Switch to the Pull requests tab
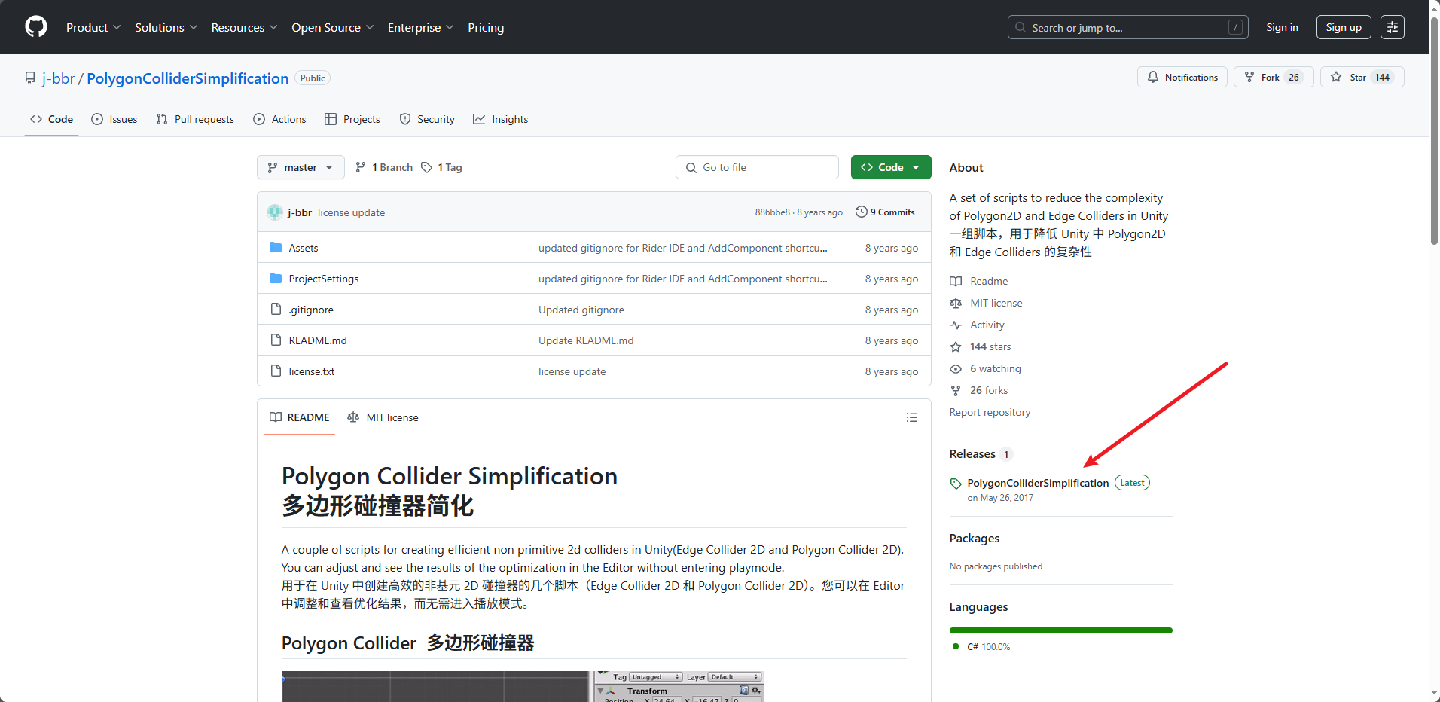Image resolution: width=1440 pixels, height=702 pixels. tap(195, 119)
